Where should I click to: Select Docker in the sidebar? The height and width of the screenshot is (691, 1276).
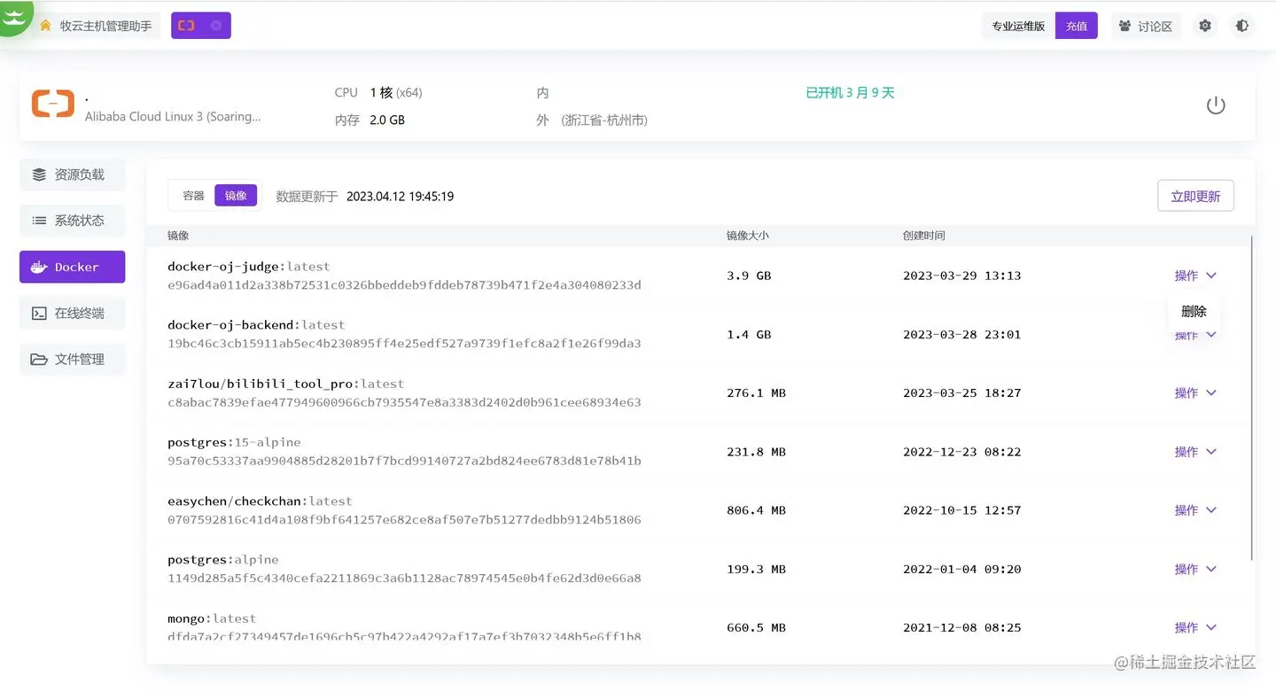click(x=72, y=267)
